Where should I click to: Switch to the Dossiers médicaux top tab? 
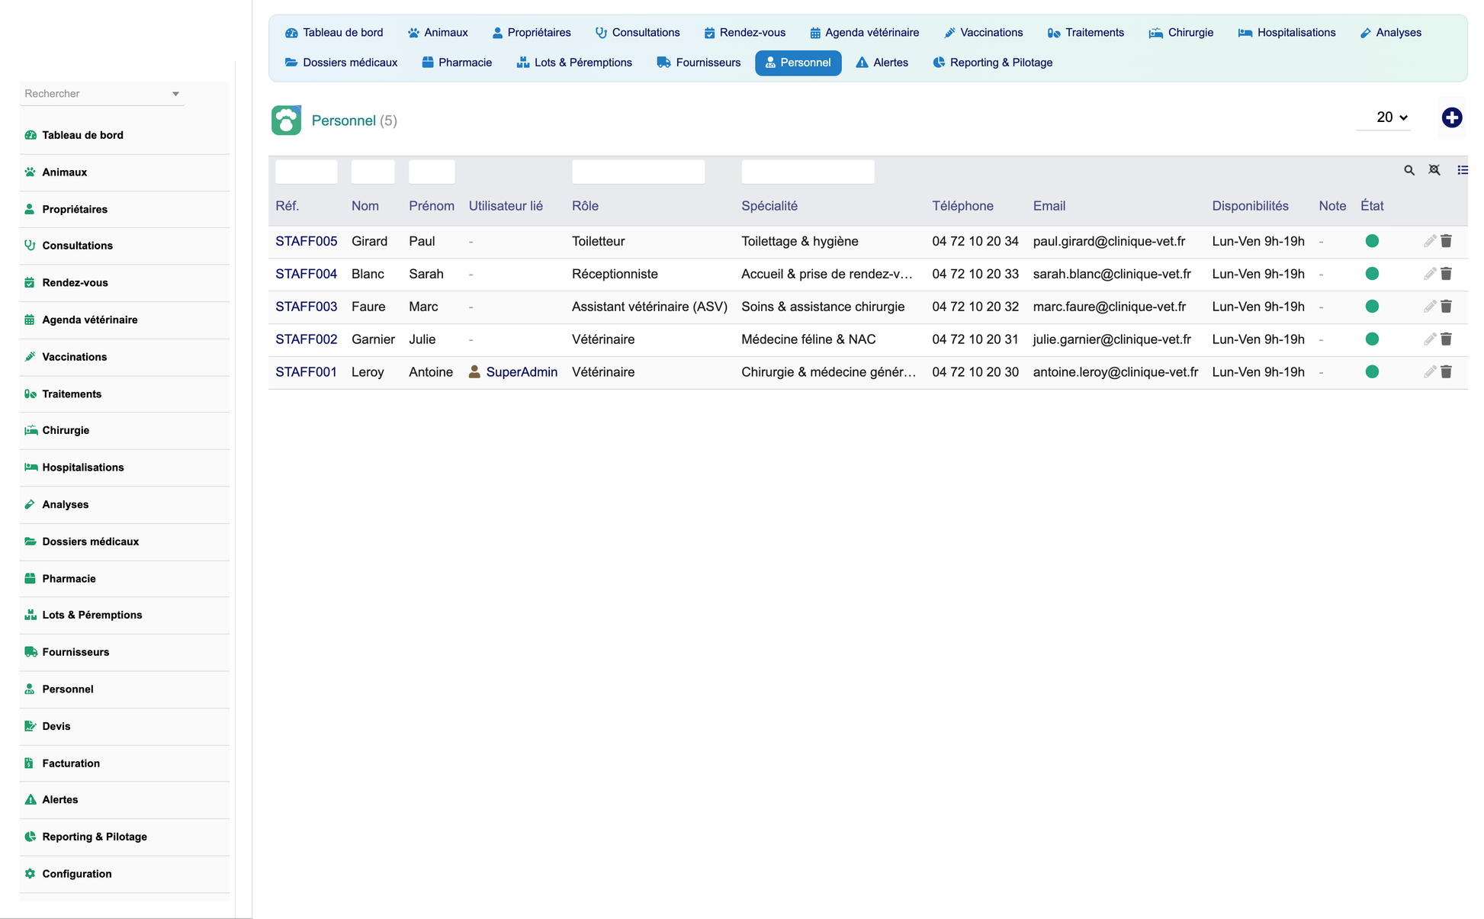(341, 63)
